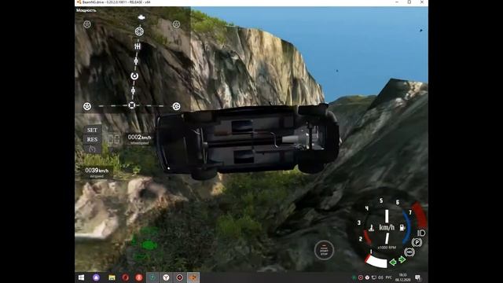Screen dimensions: 503x283
Task: Click the parking brake P indicator
Action: (x=417, y=243)
